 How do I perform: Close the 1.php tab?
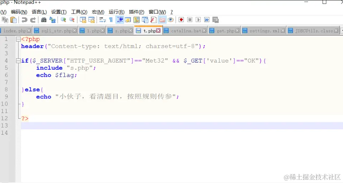(103, 31)
